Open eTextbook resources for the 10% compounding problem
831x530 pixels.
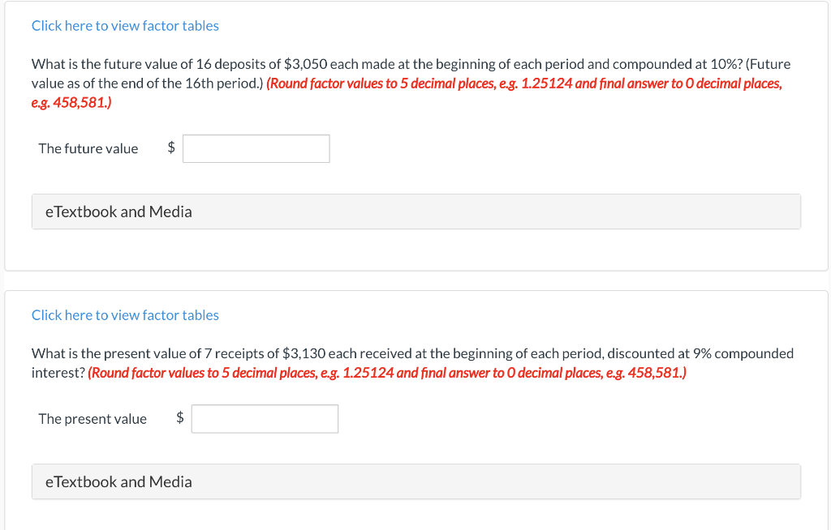tap(118, 211)
